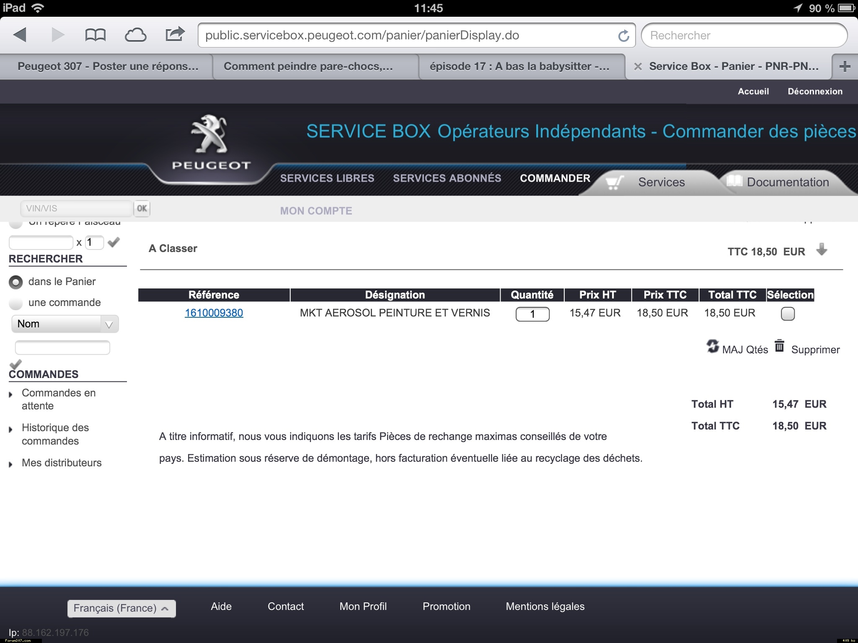The image size is (858, 643).
Task: Click the VIN/VIS input field
Action: [x=76, y=208]
